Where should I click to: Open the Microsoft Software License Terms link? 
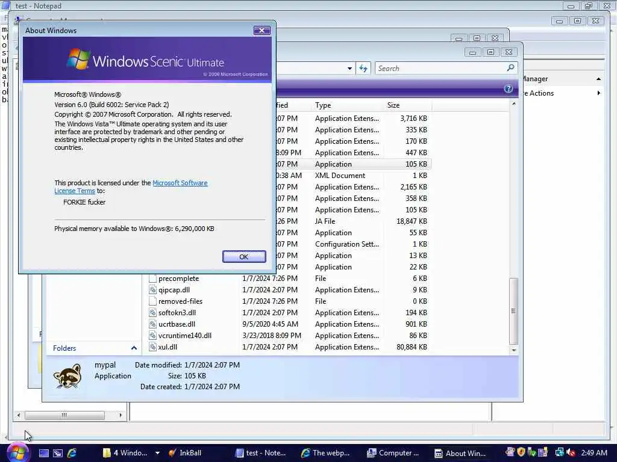coord(180,183)
